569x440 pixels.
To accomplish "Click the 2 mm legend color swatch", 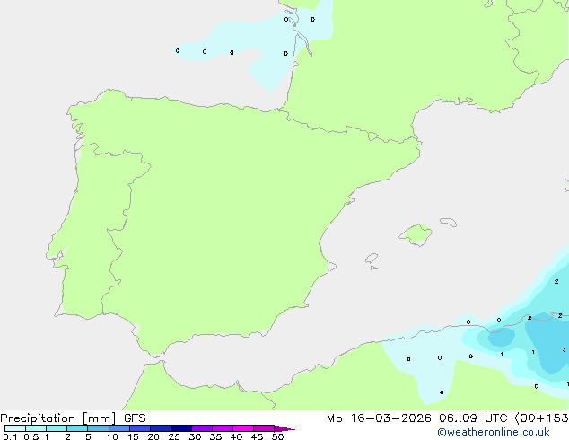I will [77, 428].
